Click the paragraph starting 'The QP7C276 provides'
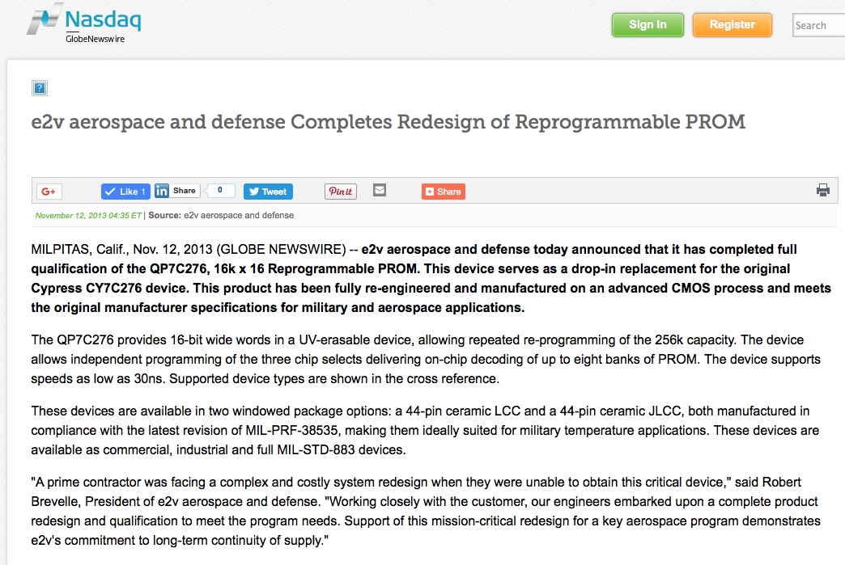Screen dimensions: 845x565 pos(426,360)
